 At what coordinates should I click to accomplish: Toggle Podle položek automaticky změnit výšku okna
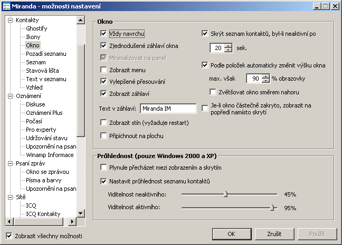point(205,65)
